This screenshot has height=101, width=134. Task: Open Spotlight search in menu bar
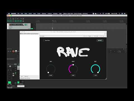click(119, 13)
